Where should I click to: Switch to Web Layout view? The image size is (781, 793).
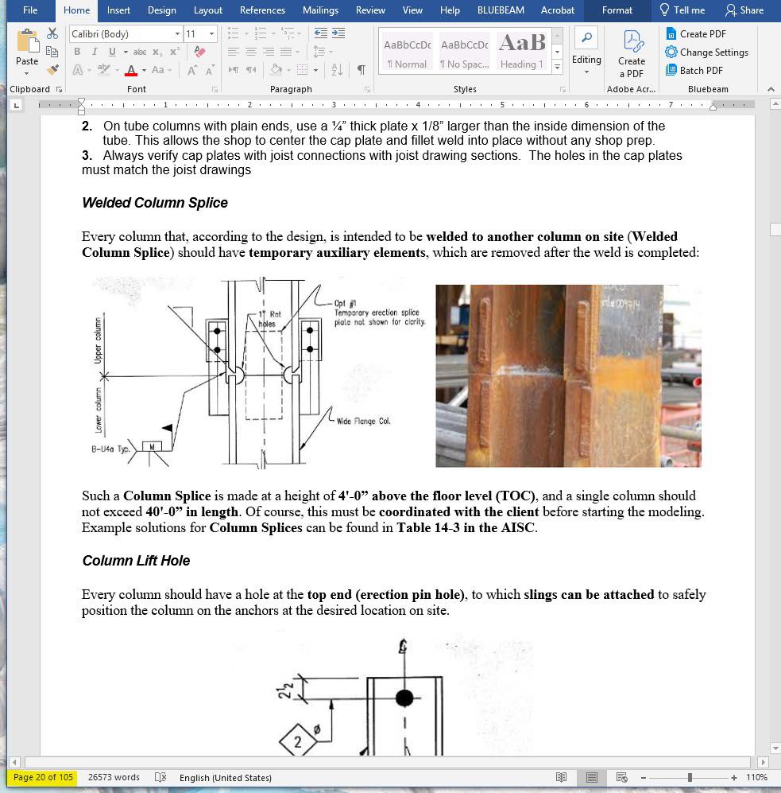click(x=622, y=777)
